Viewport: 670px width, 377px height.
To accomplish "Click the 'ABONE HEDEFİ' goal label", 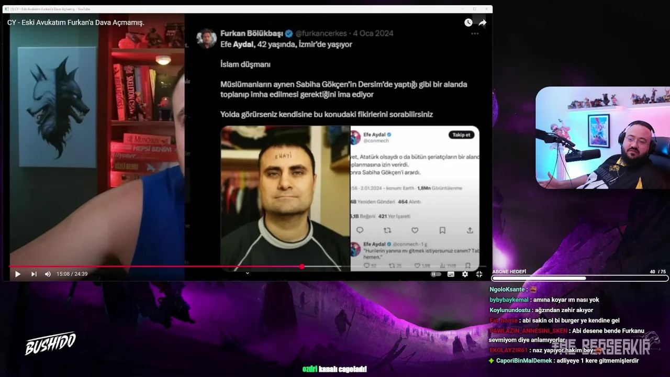I will [x=509, y=272].
